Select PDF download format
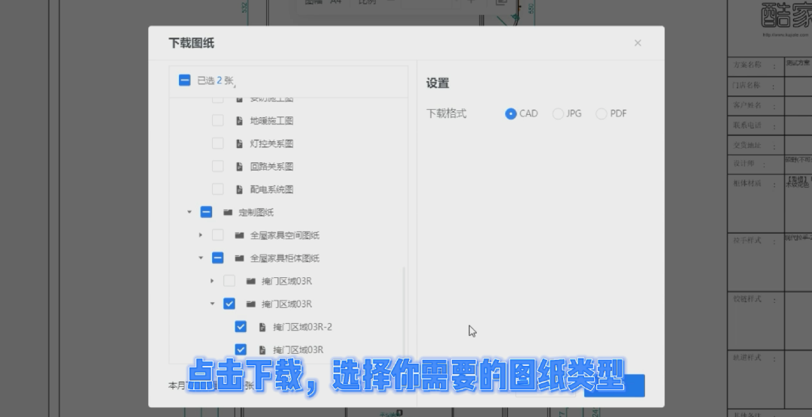This screenshot has width=812, height=417. tap(601, 113)
